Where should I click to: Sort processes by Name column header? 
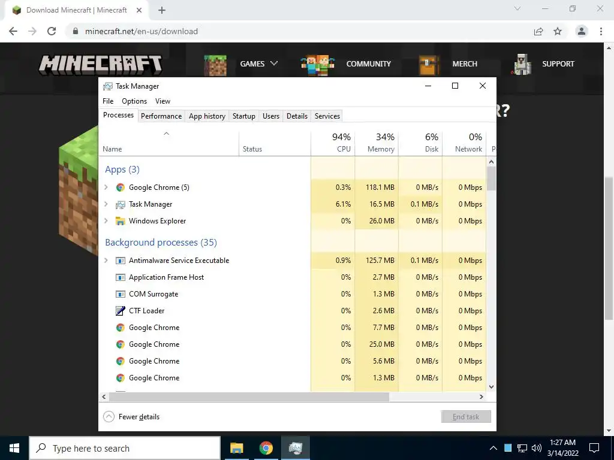coord(168,143)
